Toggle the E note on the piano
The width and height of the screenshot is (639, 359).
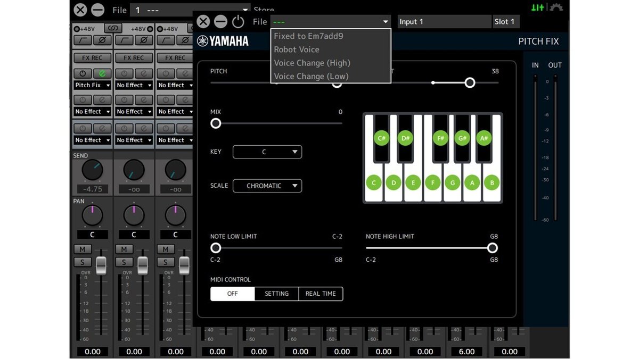tap(413, 183)
